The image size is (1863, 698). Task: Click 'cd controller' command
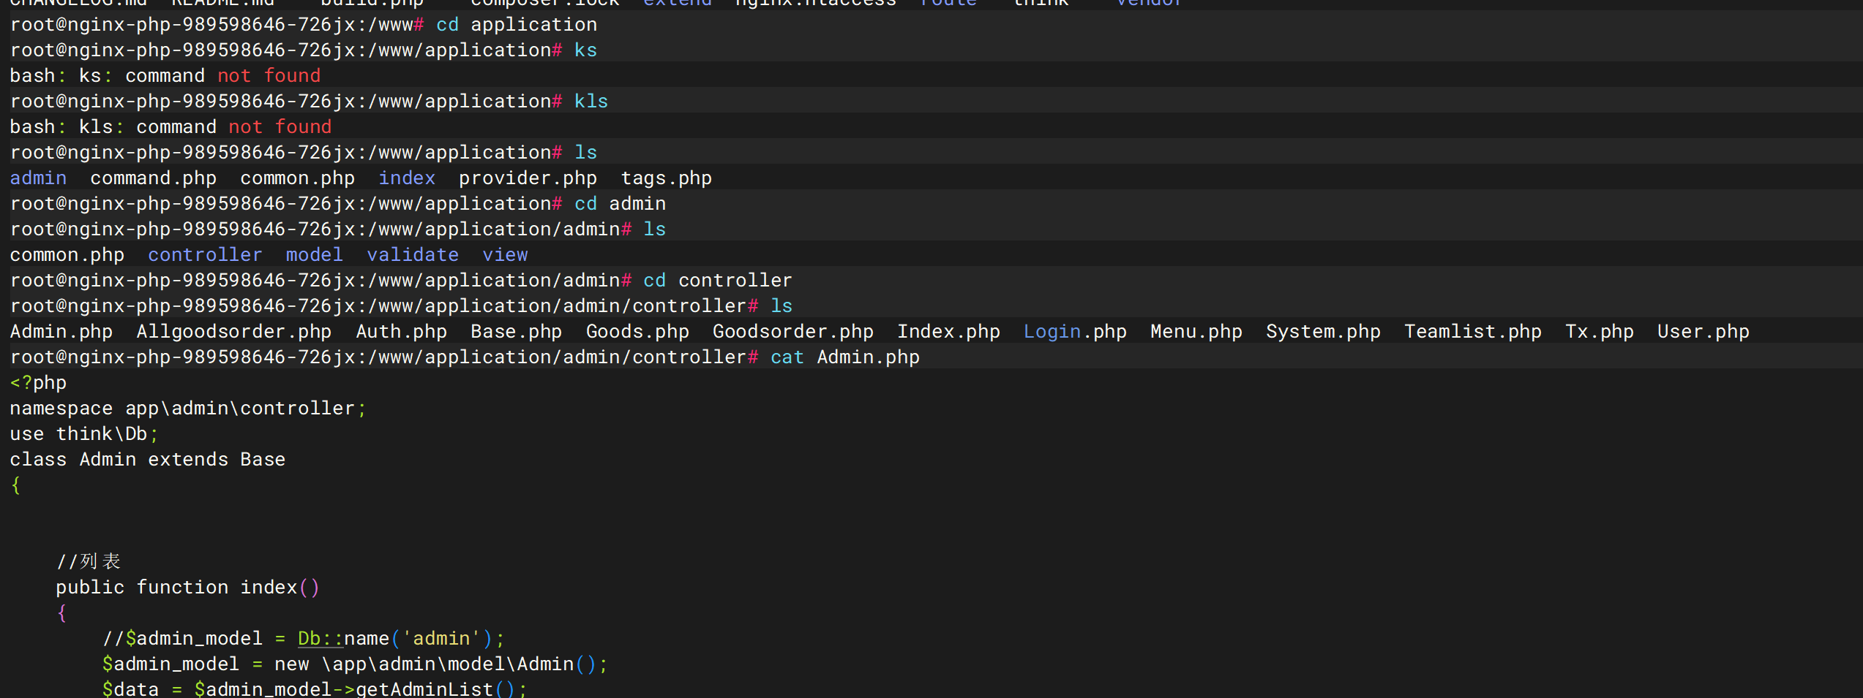click(718, 280)
